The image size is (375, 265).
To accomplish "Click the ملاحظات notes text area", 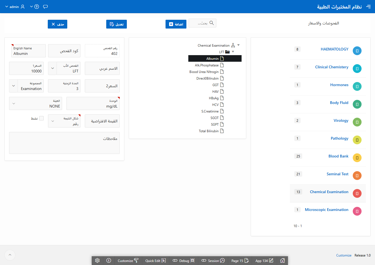I will point(64,143).
